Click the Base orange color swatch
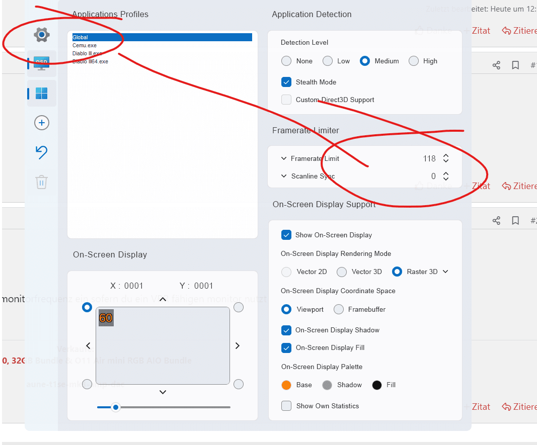The height and width of the screenshot is (445, 537). tap(286, 385)
